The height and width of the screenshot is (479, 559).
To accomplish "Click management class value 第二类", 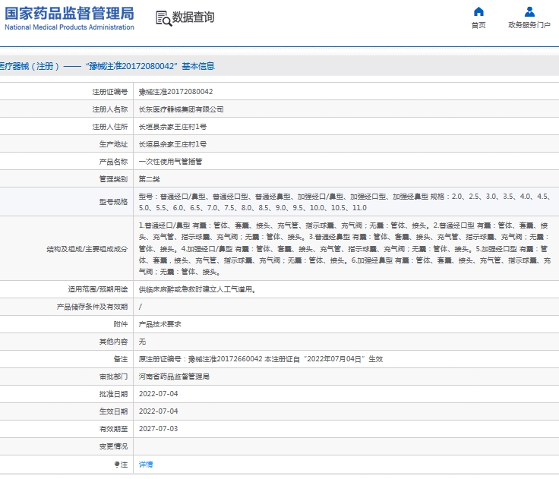I will point(149,179).
